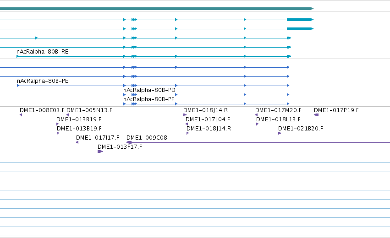Select the DME1-005N13.F feature label
The height and width of the screenshot is (238, 390).
point(89,110)
